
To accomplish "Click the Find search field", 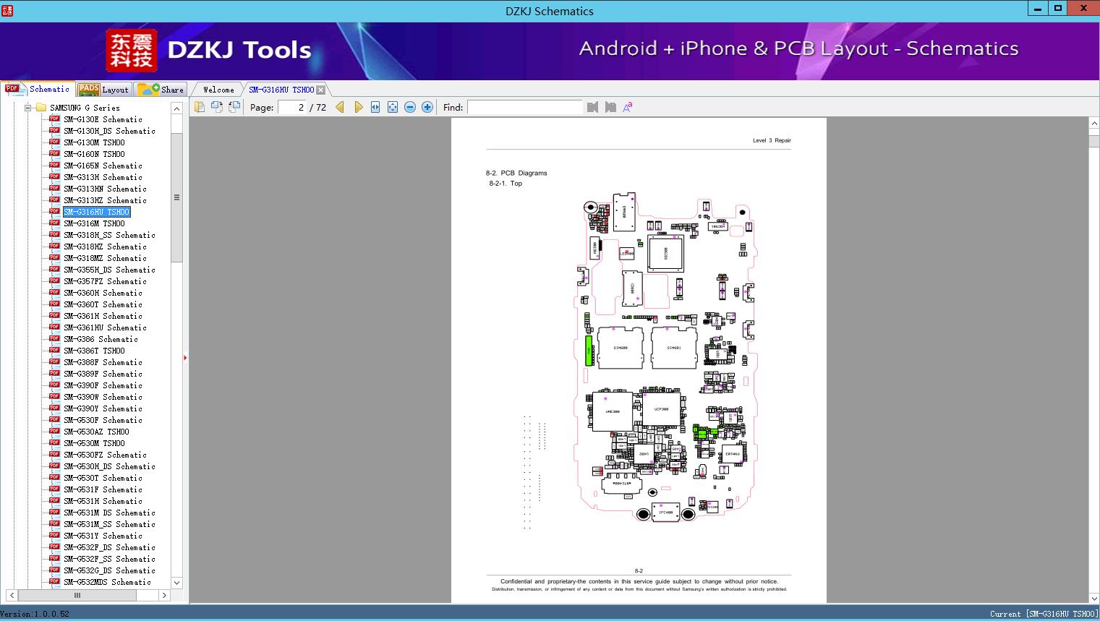I will point(524,107).
